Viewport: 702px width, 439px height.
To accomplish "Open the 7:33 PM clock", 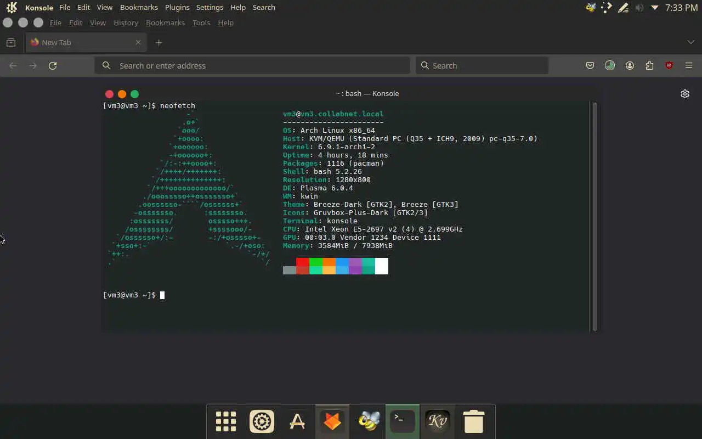I will (x=681, y=8).
